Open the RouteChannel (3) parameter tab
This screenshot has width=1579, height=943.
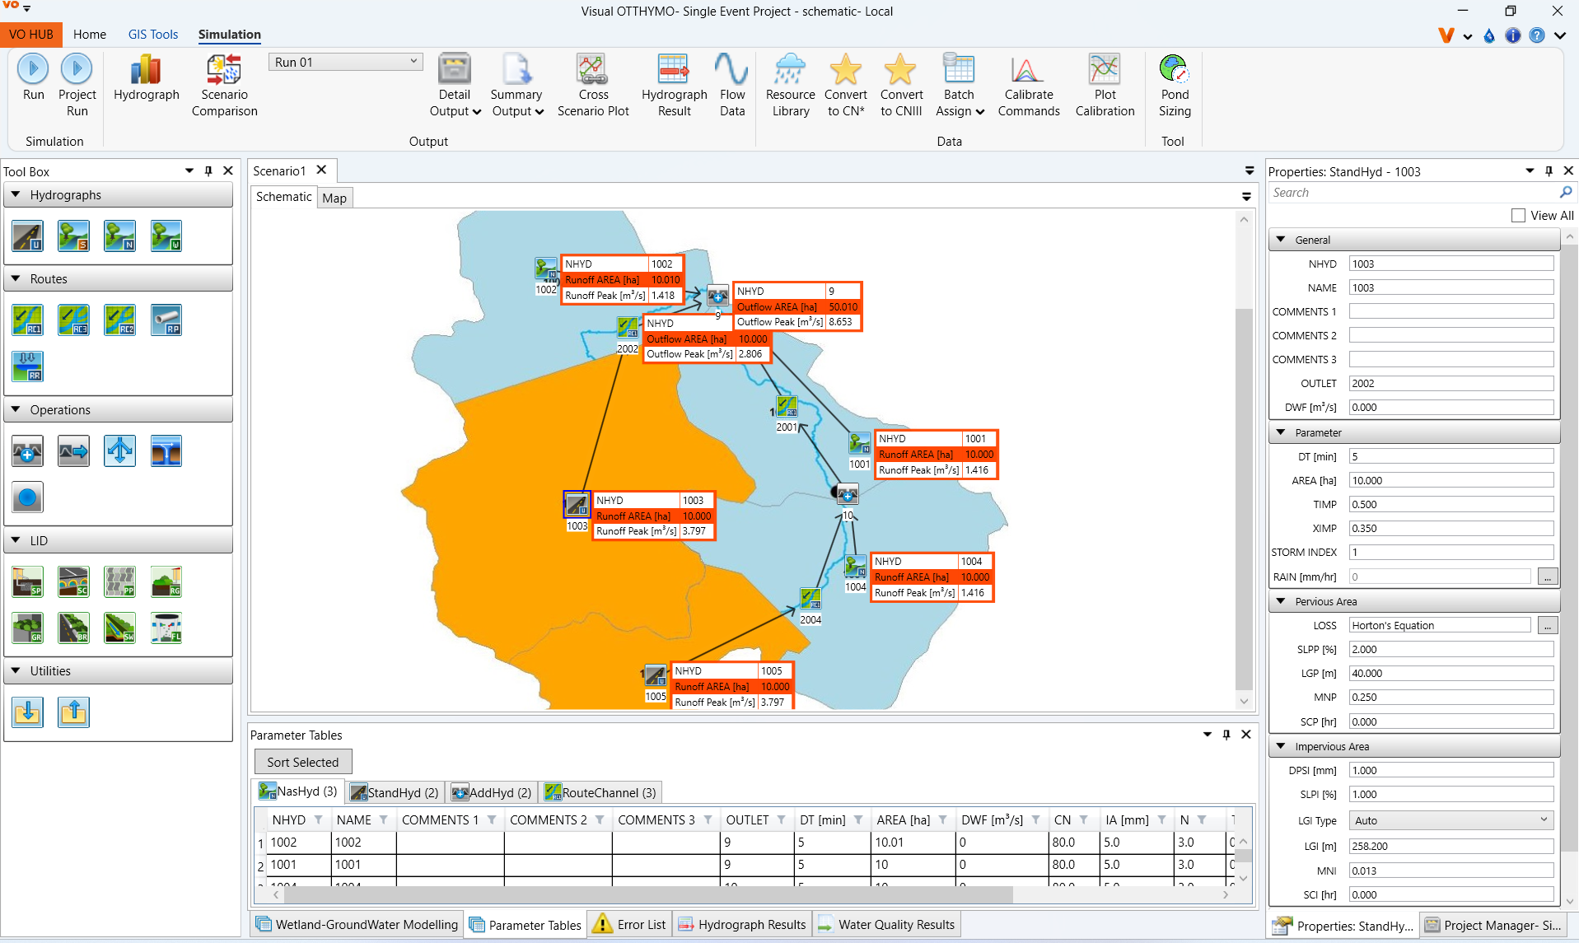(x=600, y=792)
